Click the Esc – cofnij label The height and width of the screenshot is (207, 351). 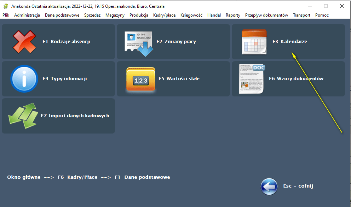pos(298,186)
